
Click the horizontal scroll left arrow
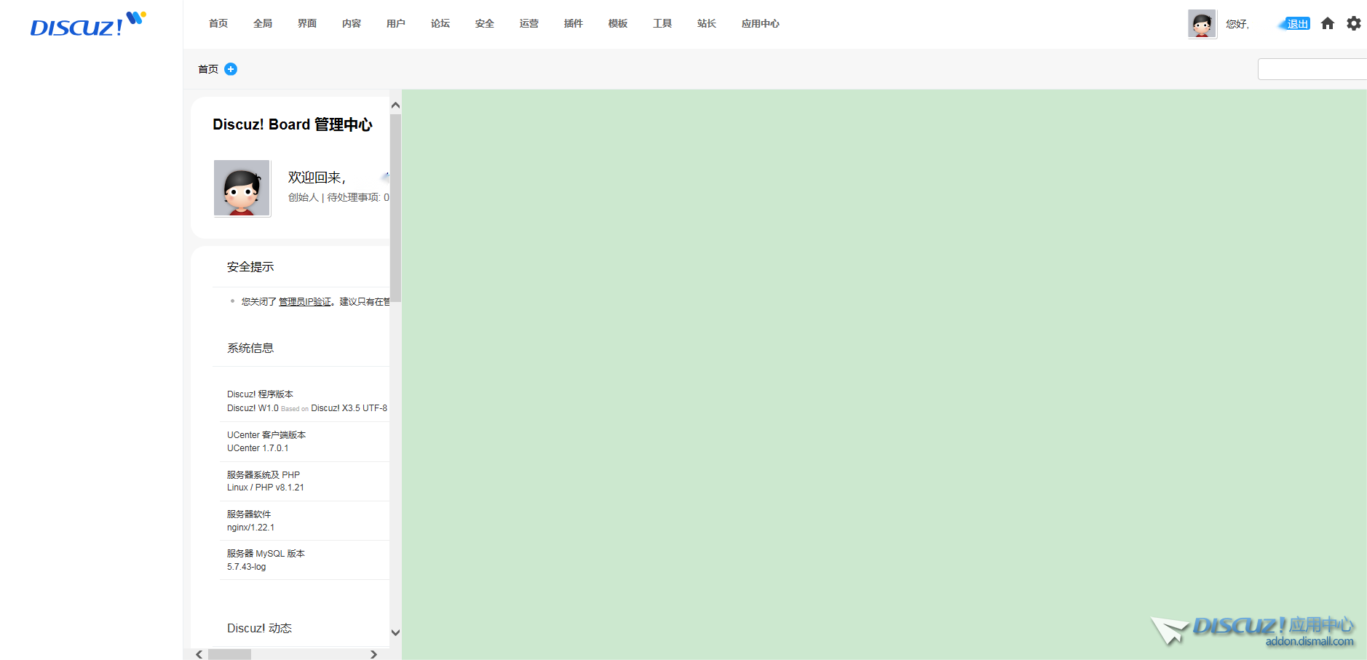[199, 654]
